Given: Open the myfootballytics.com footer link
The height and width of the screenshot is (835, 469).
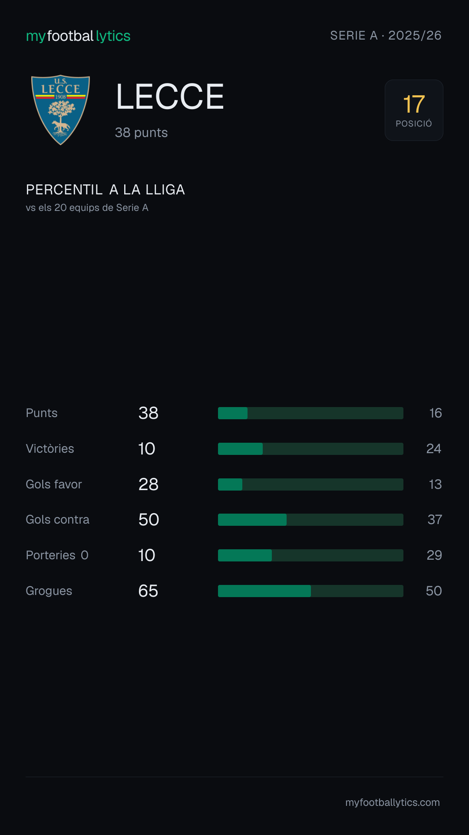Looking at the screenshot, I should tap(393, 802).
